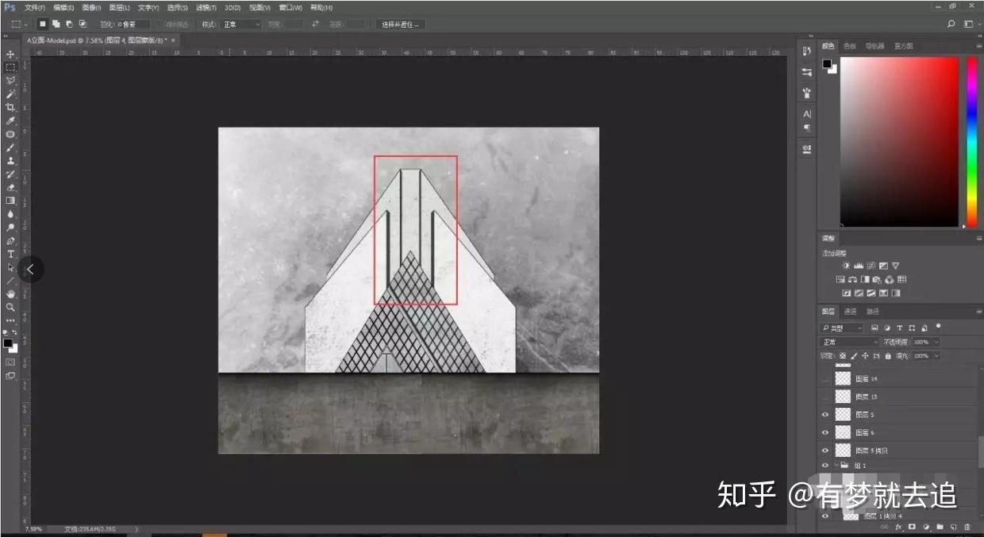Open the layer fill dropdown arrow
This screenshot has width=984, height=537.
pos(937,356)
